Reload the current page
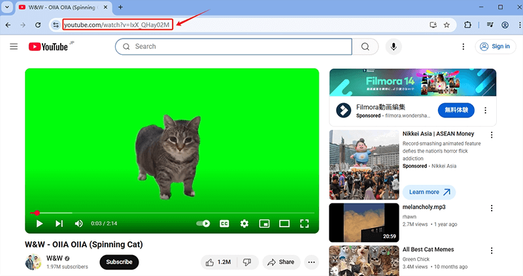 click(38, 25)
